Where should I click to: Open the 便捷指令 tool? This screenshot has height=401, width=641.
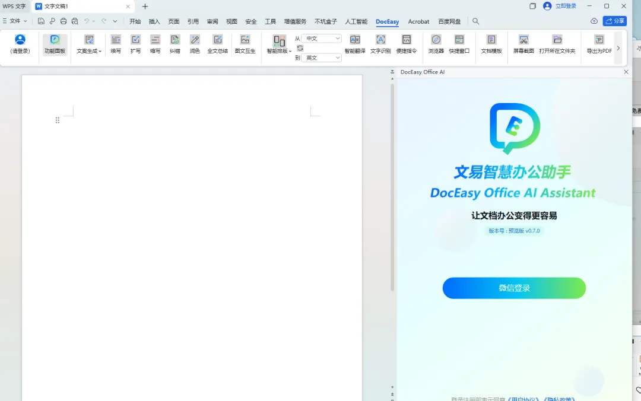click(x=407, y=44)
